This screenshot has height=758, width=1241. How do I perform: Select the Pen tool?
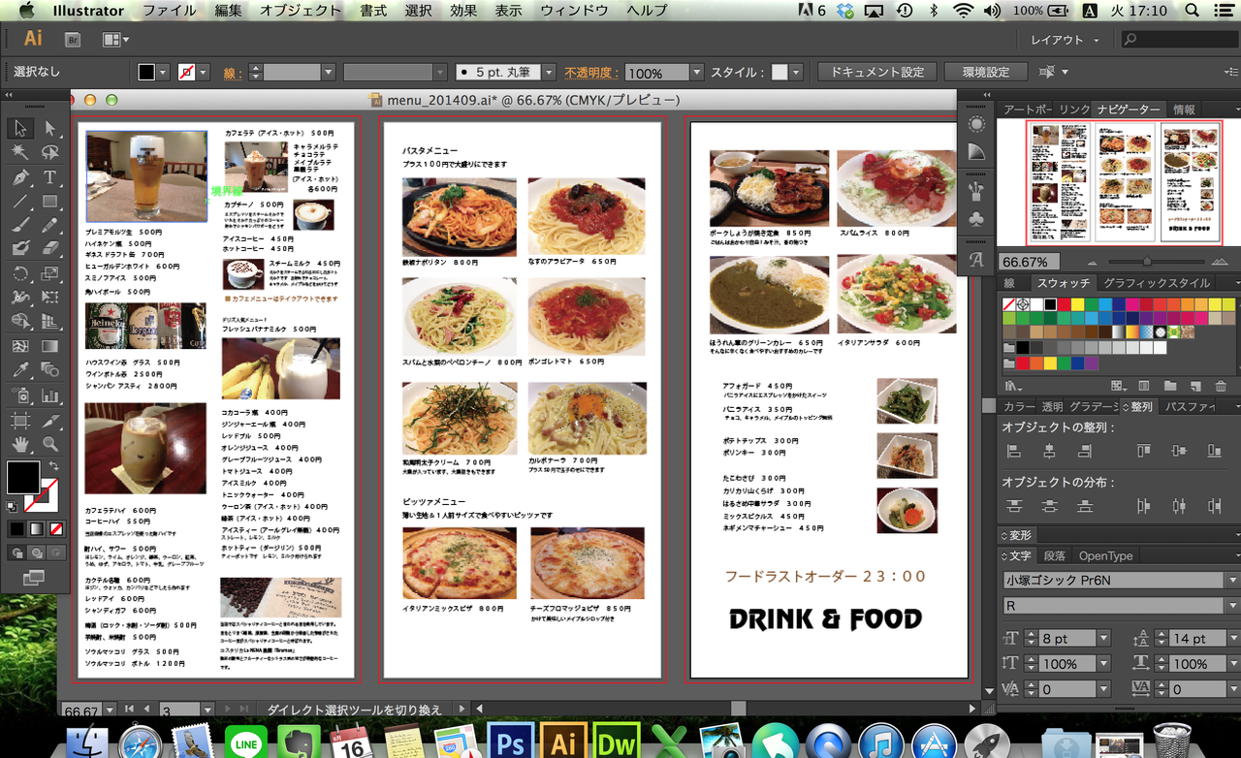(x=20, y=177)
